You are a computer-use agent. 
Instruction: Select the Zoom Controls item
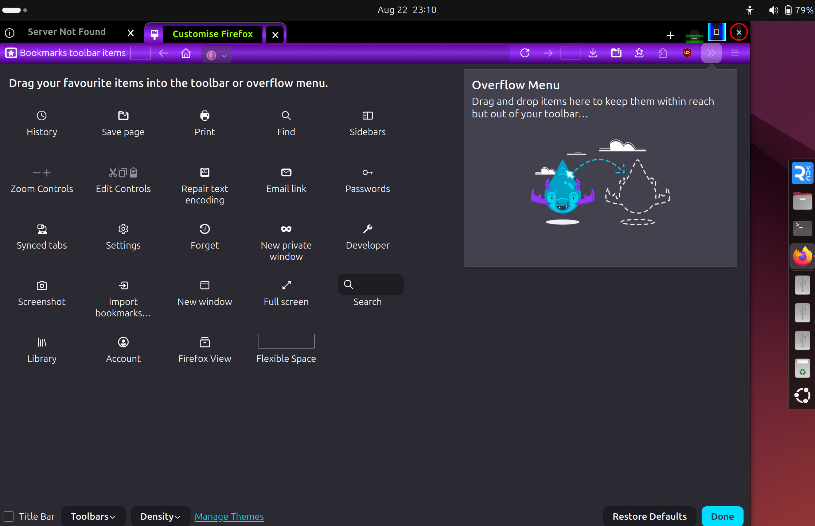pos(42,180)
